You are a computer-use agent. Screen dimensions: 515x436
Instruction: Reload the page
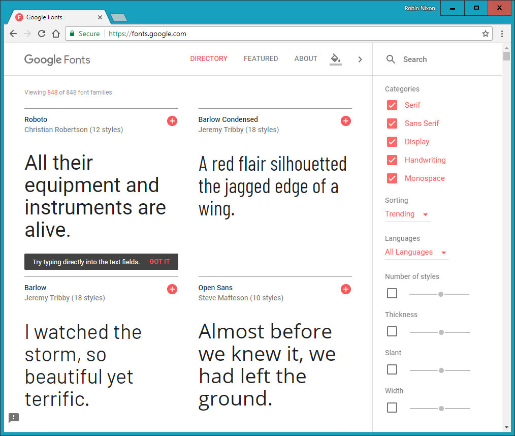point(41,34)
